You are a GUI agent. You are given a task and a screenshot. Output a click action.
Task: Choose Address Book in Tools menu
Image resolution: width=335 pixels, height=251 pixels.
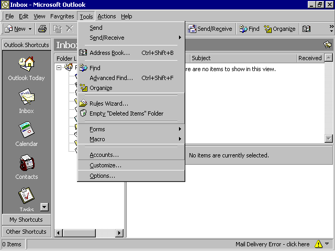point(131,53)
